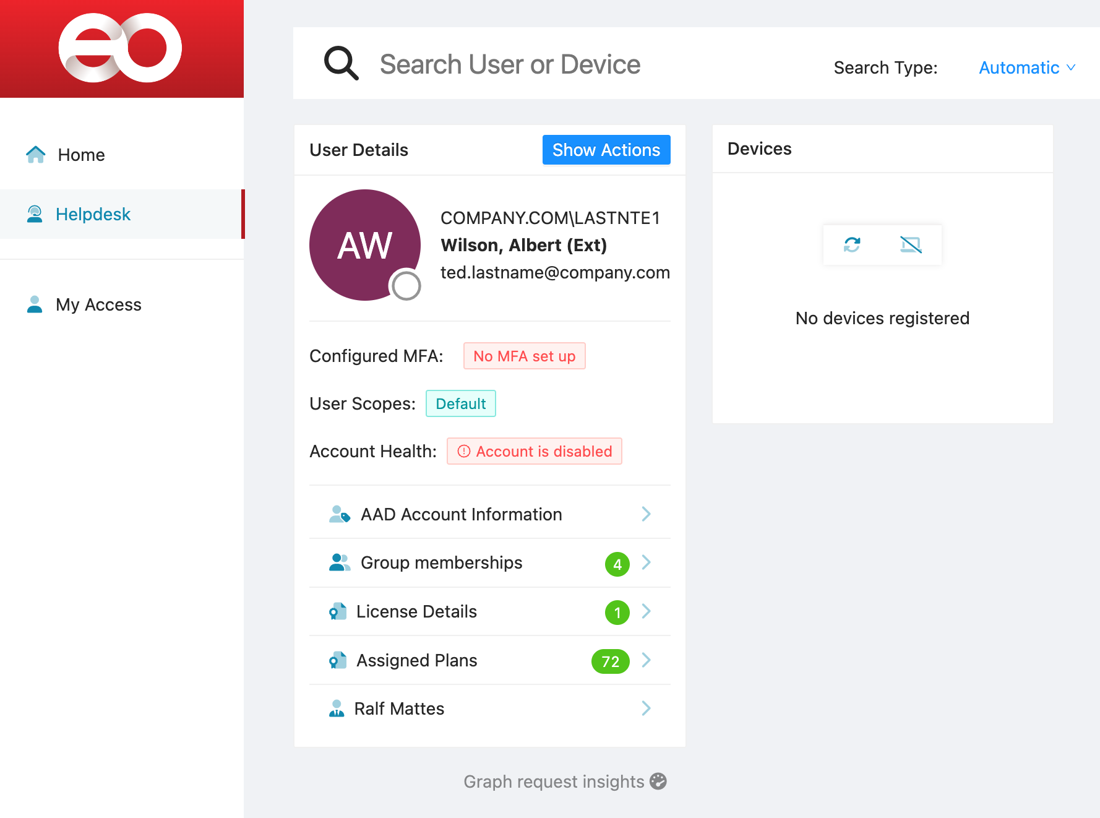Expand Group memberships chevron

pos(646,562)
